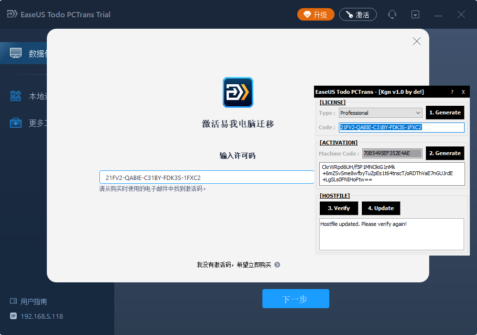Click the orange 升级 upgrade button

pos(316,14)
